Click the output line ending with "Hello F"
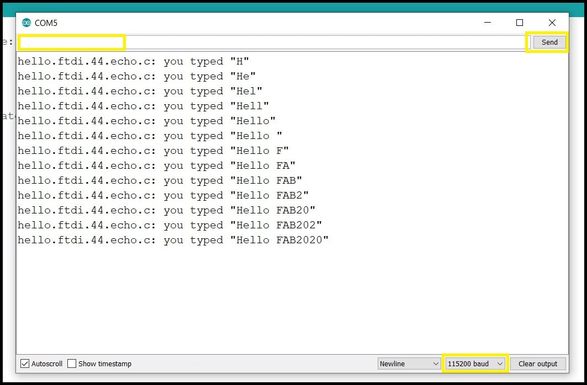The width and height of the screenshot is (587, 385). click(153, 151)
